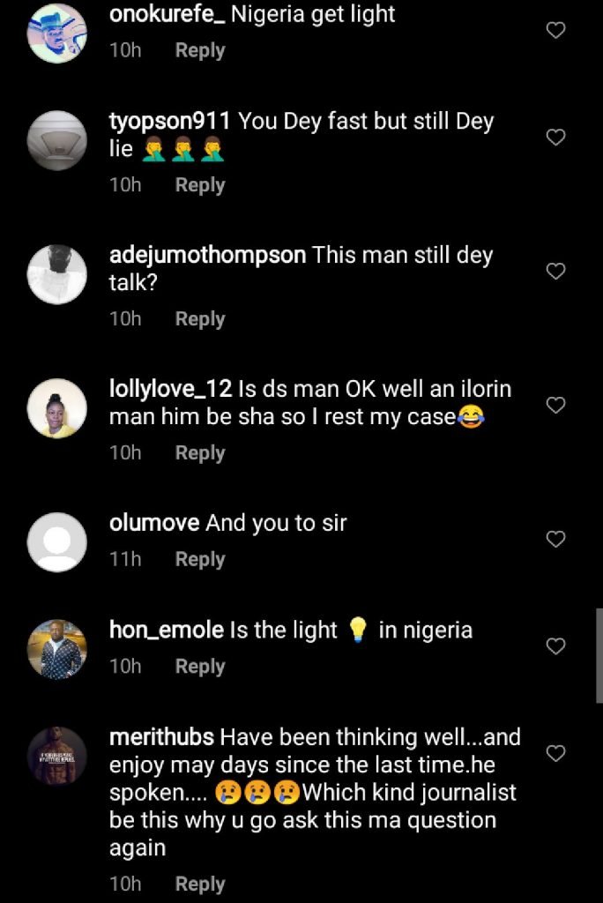Reply to olumove's comment
Screen dimensions: 603x903
[x=200, y=559]
